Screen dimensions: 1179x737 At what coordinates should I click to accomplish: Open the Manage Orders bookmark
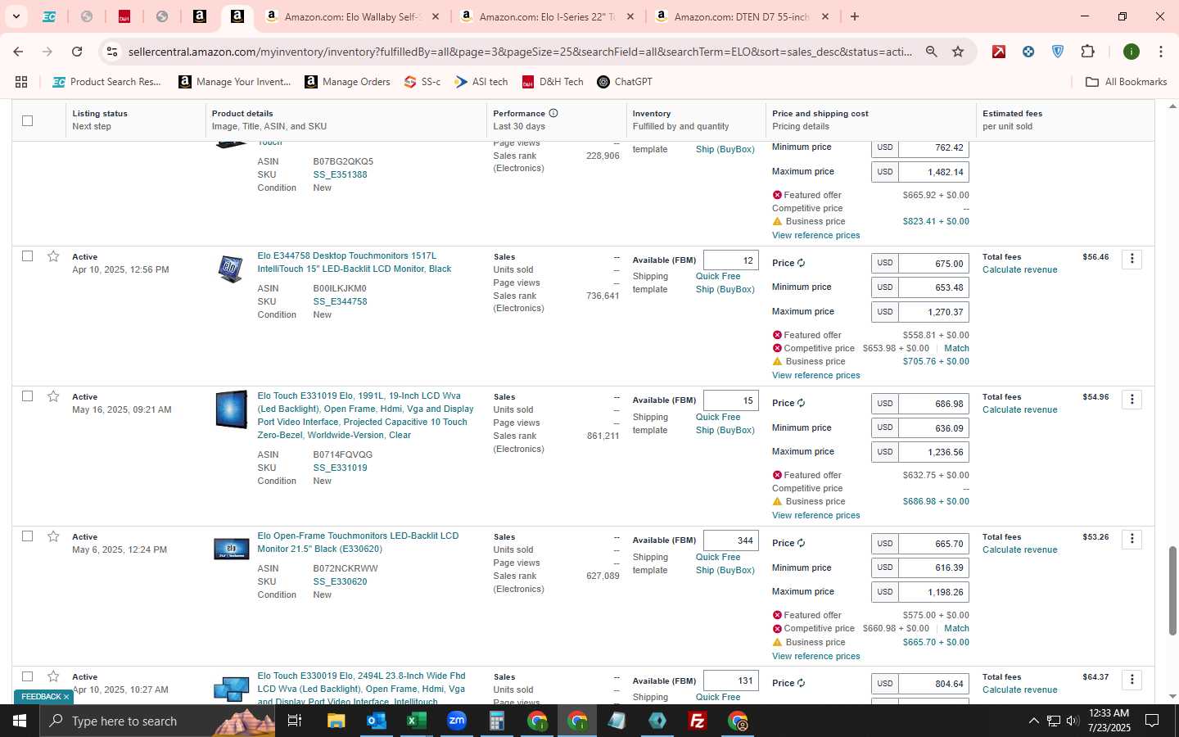348,82
